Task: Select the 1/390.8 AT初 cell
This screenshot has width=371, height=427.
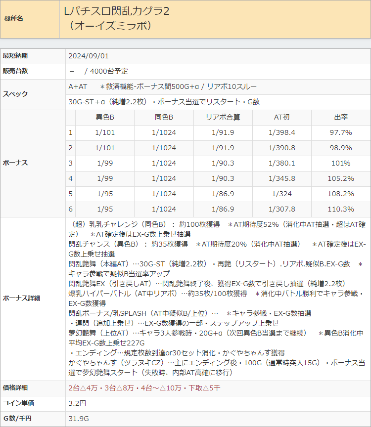Action: click(x=282, y=148)
